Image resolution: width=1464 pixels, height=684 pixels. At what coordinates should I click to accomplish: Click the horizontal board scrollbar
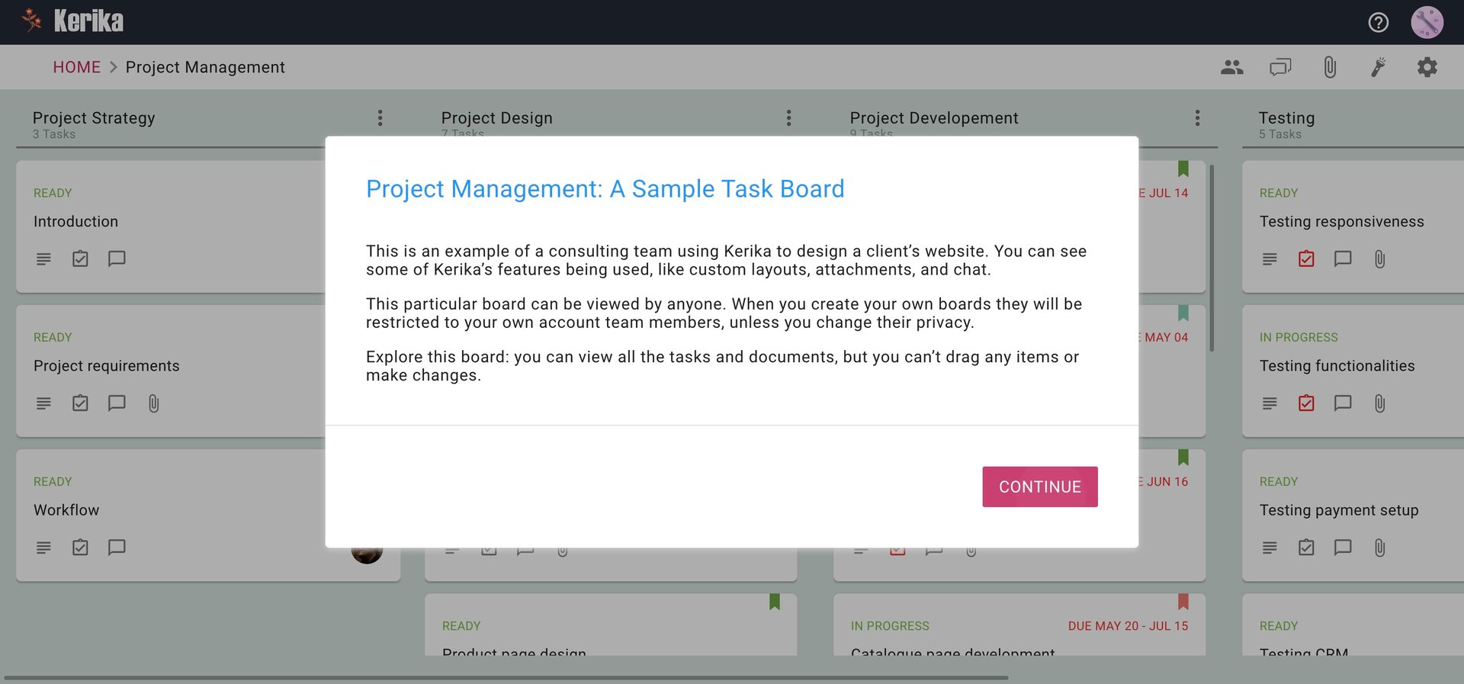[x=506, y=677]
